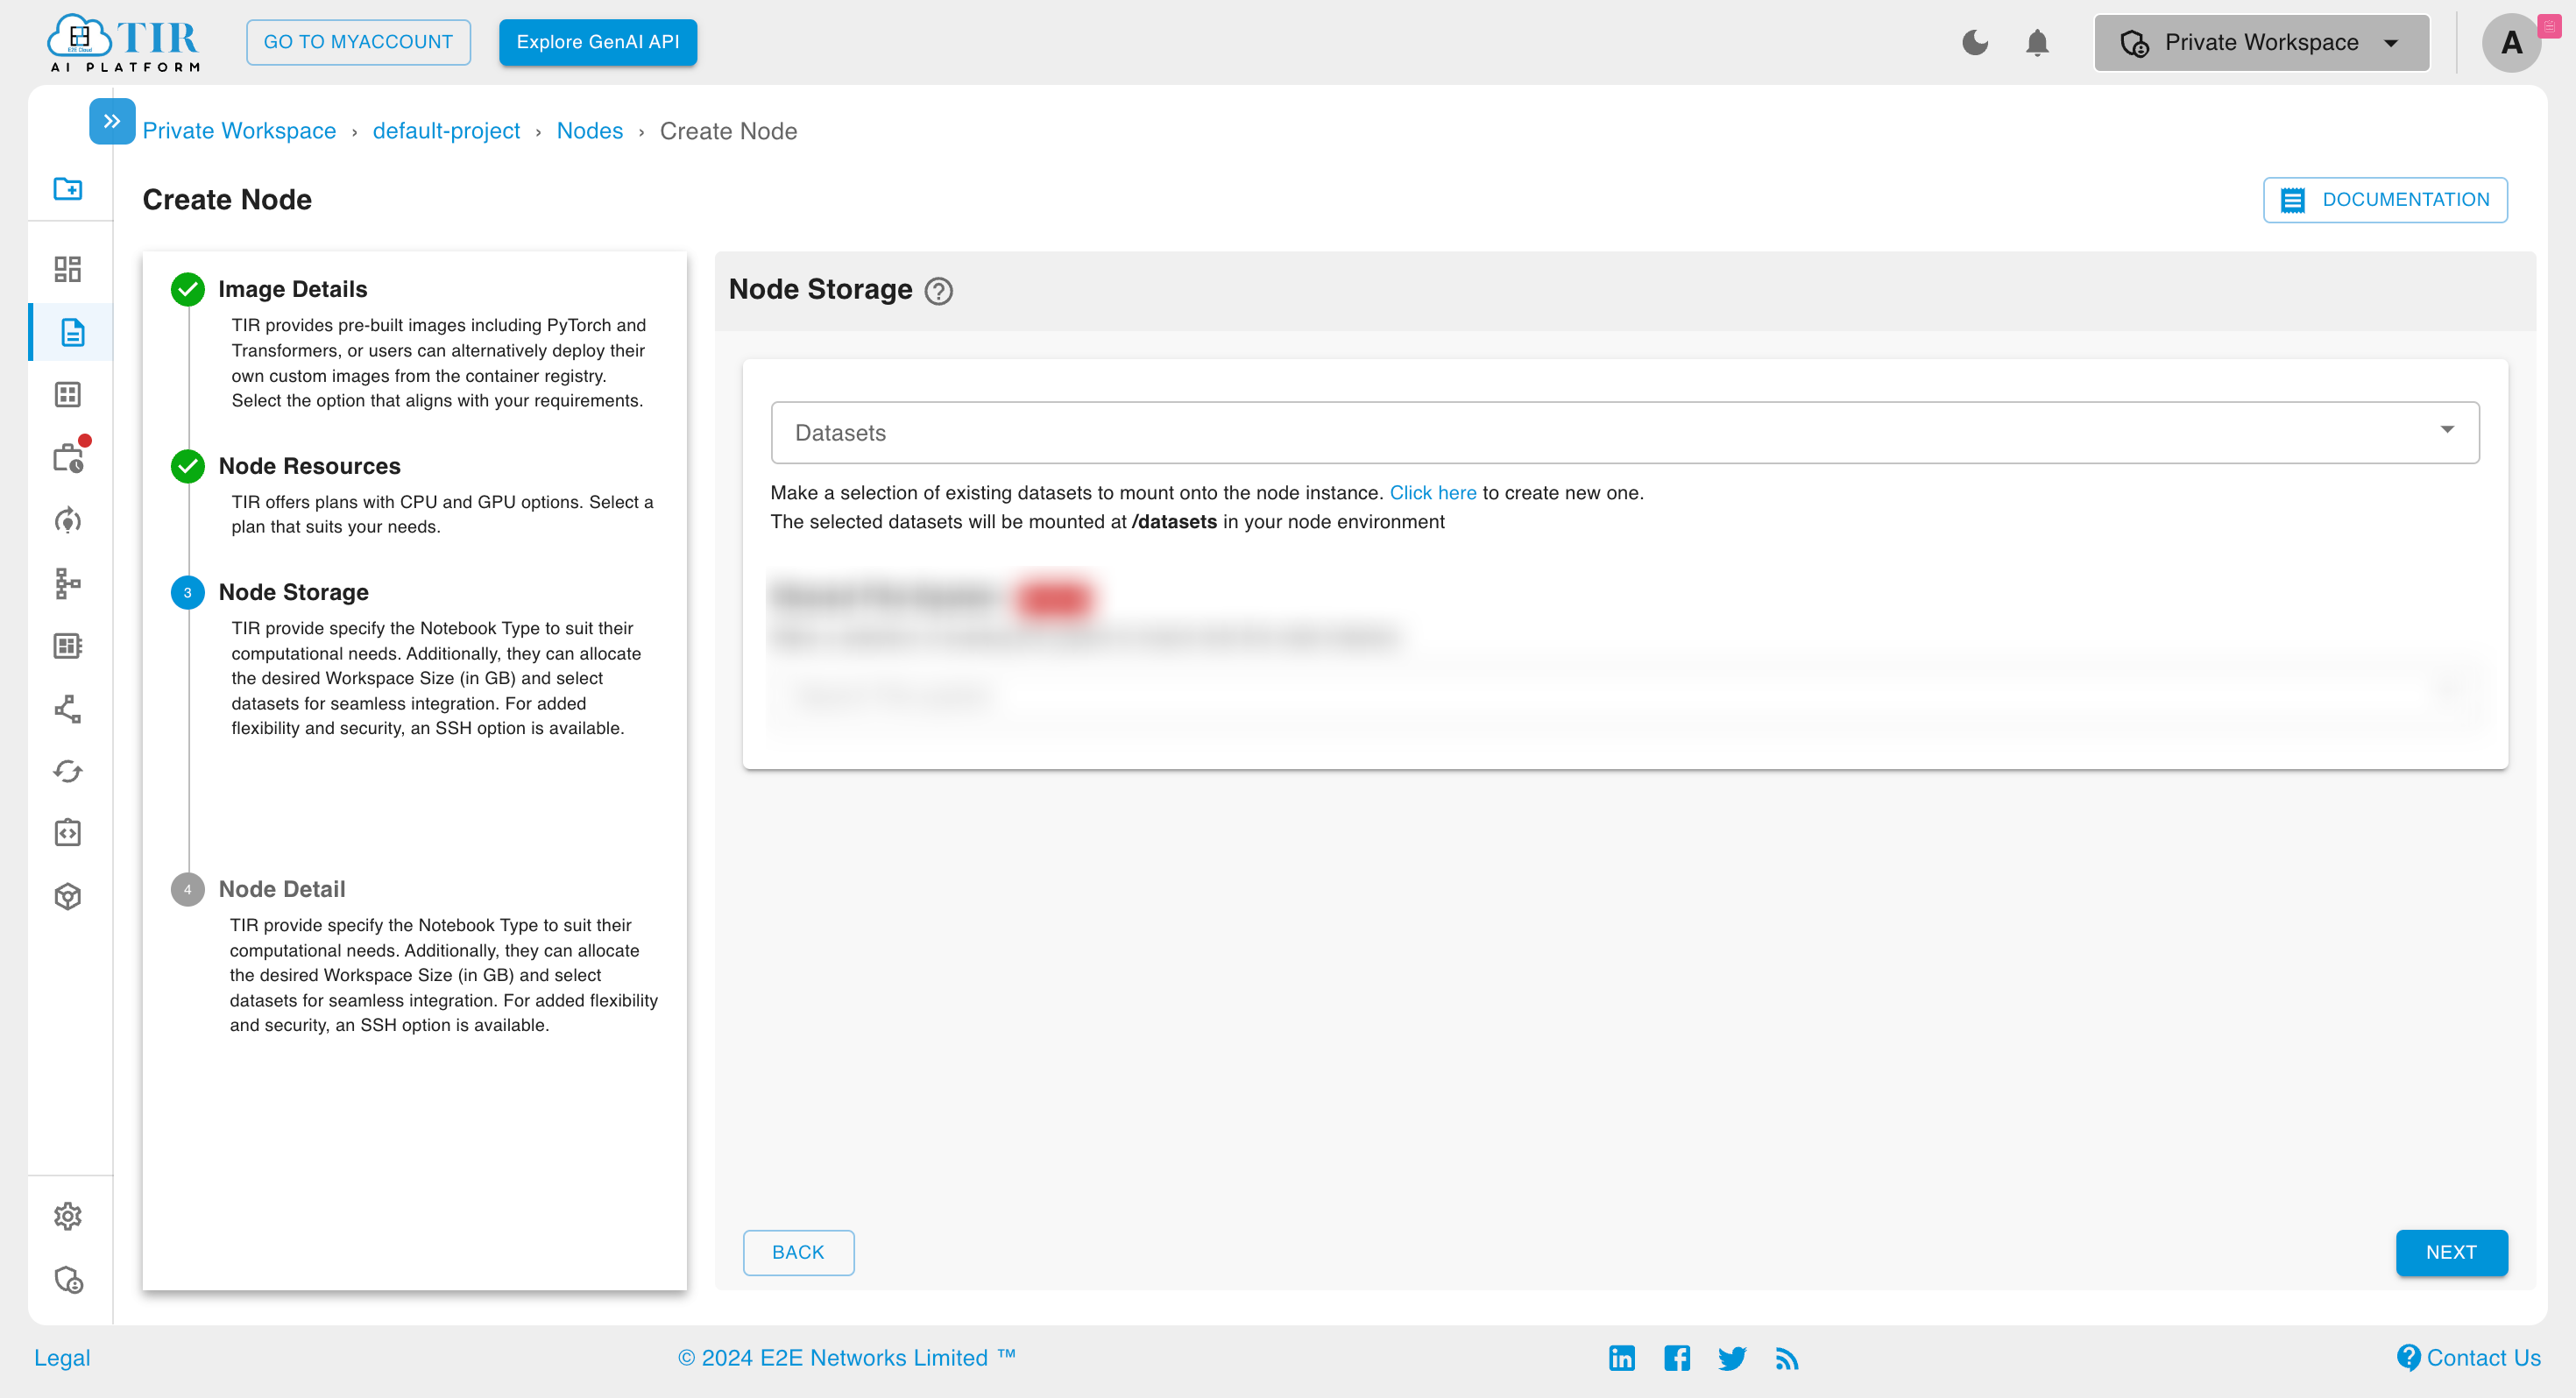Select the Image Details step
The image size is (2576, 1398).
click(292, 289)
